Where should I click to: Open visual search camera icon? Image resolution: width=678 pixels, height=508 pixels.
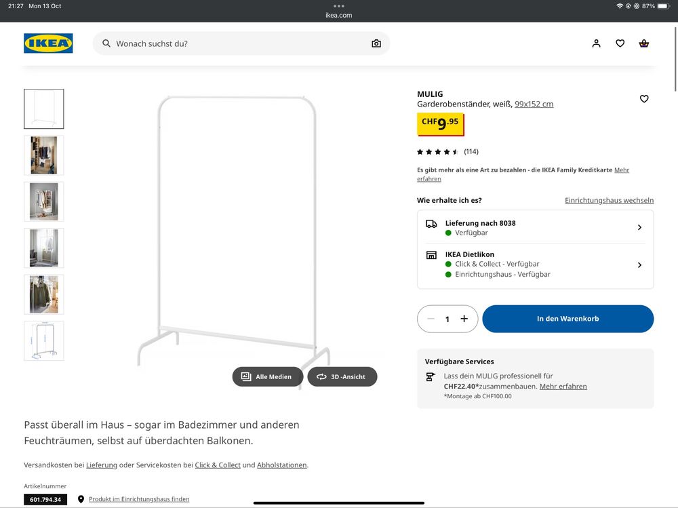[x=376, y=43]
